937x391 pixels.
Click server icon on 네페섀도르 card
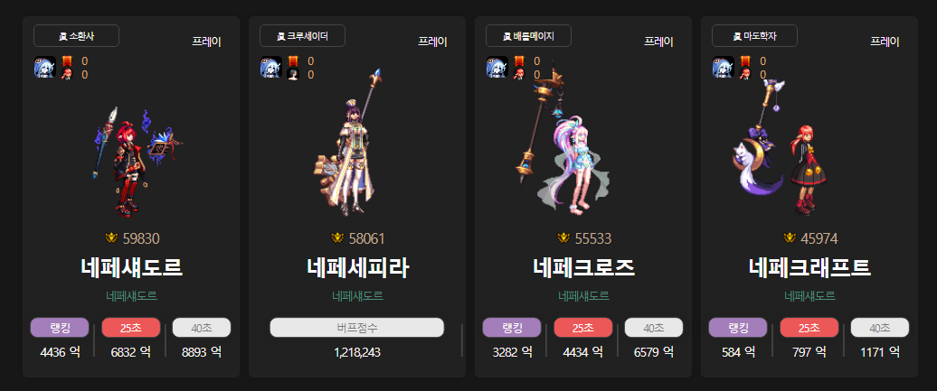point(45,67)
